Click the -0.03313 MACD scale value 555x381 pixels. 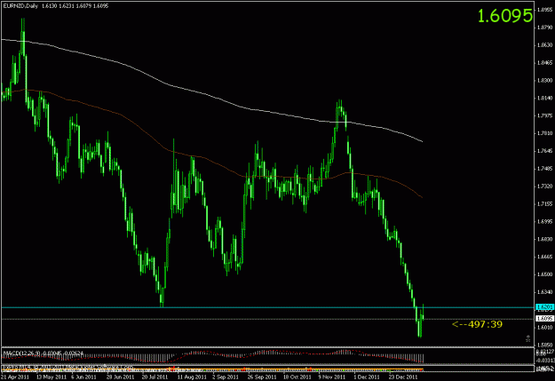545,361
